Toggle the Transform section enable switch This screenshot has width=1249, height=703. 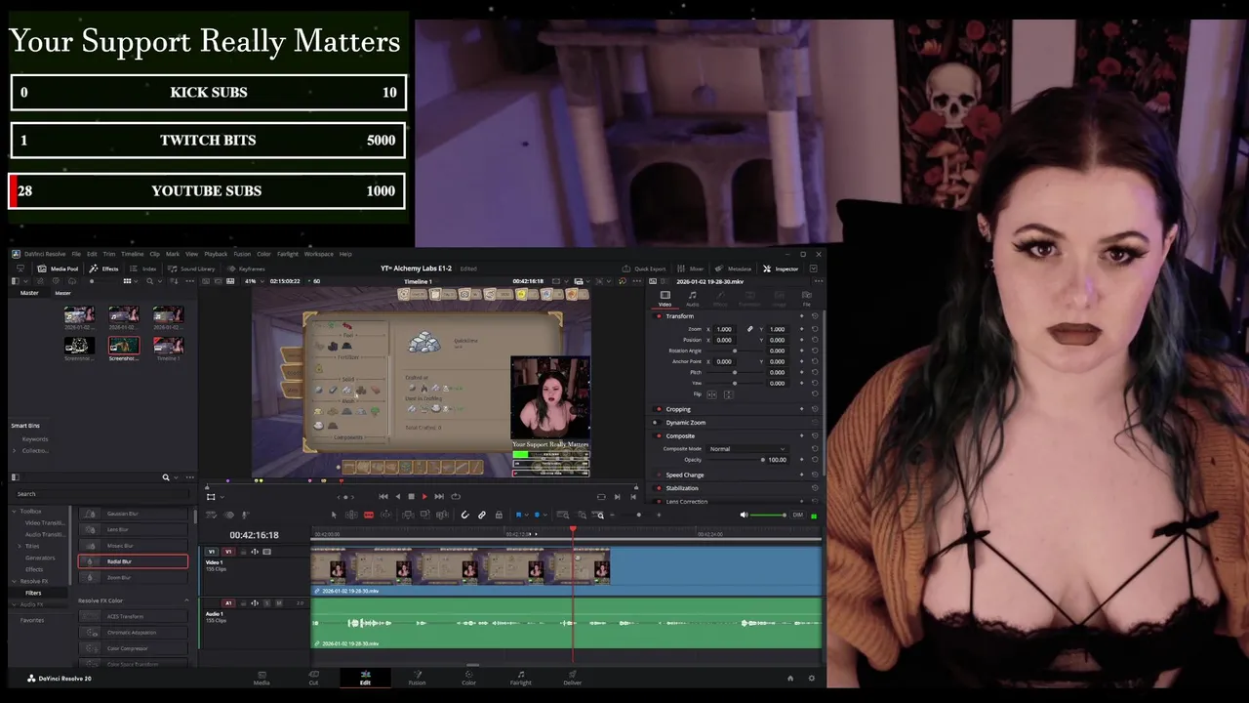click(x=658, y=316)
